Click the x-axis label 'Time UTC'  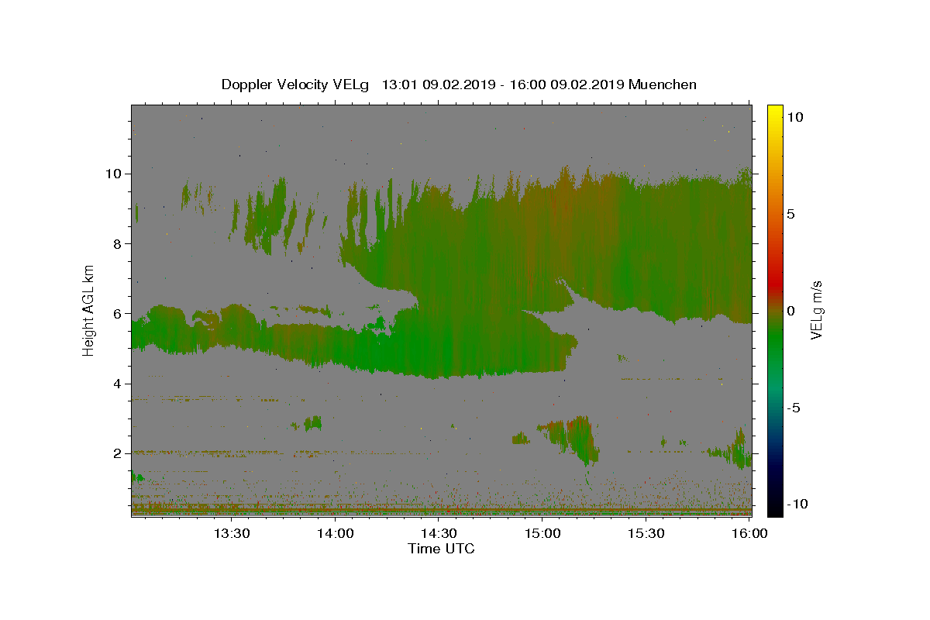(x=441, y=549)
